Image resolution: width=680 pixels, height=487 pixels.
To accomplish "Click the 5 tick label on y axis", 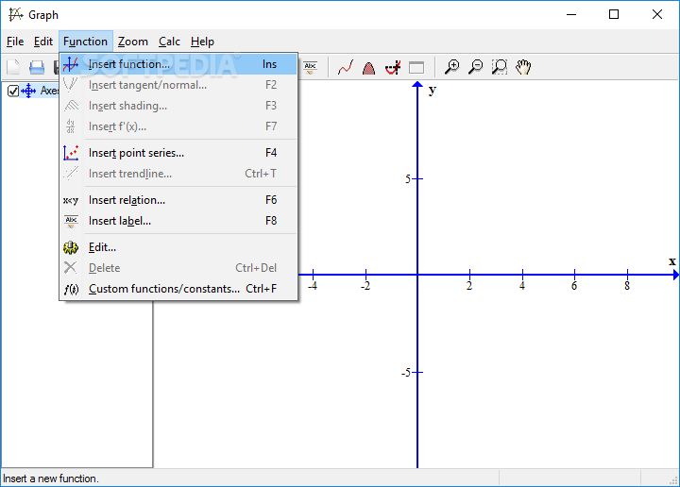I will point(408,179).
